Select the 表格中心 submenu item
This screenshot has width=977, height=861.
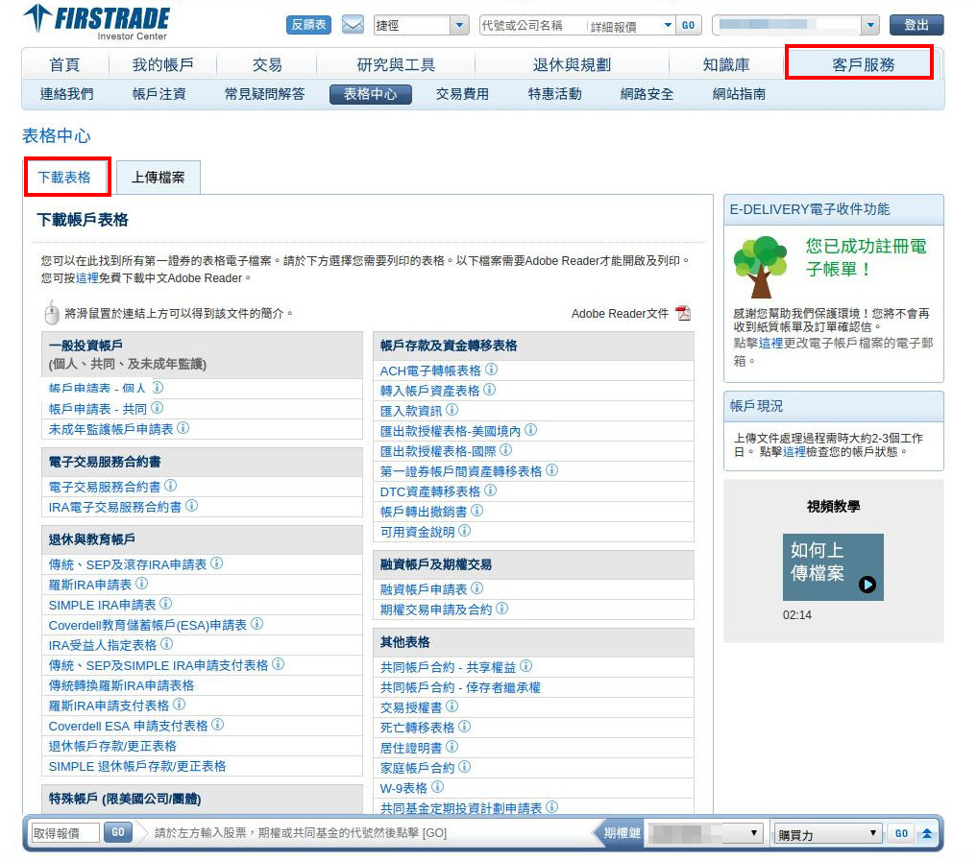(x=370, y=94)
